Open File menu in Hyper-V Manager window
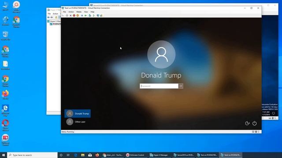The width and height of the screenshot is (282, 158). (x=49, y=14)
